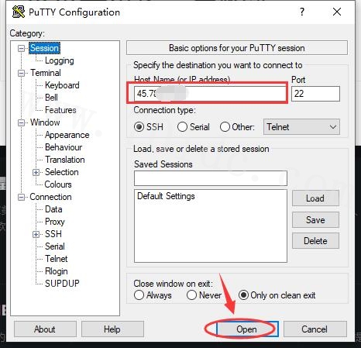Expand the SSH subtree node
Screen dimensions: 361x348
pyautogui.click(x=36, y=234)
